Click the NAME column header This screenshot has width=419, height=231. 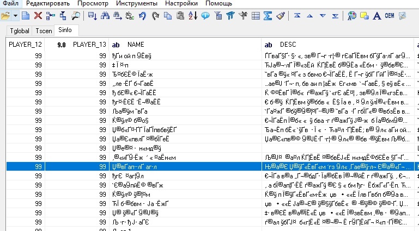click(136, 44)
